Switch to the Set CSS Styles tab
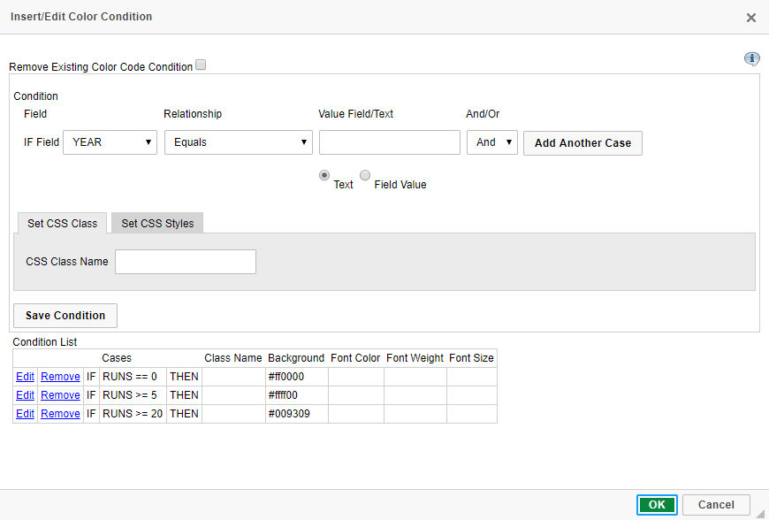The height and width of the screenshot is (520, 769). tap(156, 223)
